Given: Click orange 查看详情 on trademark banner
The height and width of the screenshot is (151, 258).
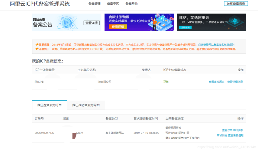Looking at the screenshot, I should [x=118, y=27].
